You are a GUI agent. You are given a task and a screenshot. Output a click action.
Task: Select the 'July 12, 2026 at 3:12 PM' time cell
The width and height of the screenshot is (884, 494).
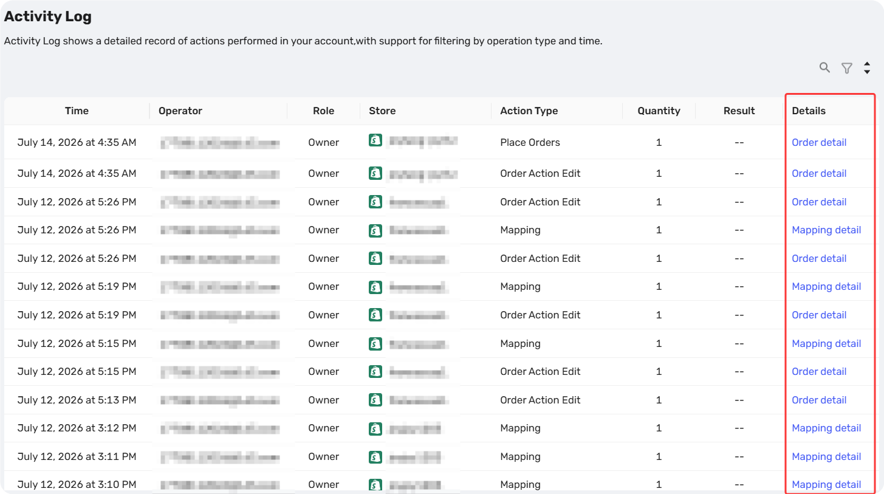pos(77,428)
